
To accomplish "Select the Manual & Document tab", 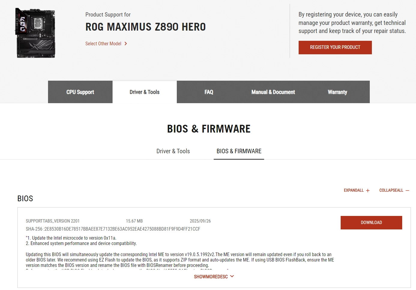I will click(x=273, y=92).
